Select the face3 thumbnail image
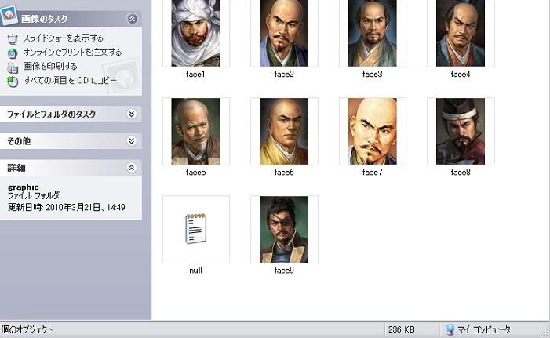550x338 pixels. pyautogui.click(x=372, y=33)
